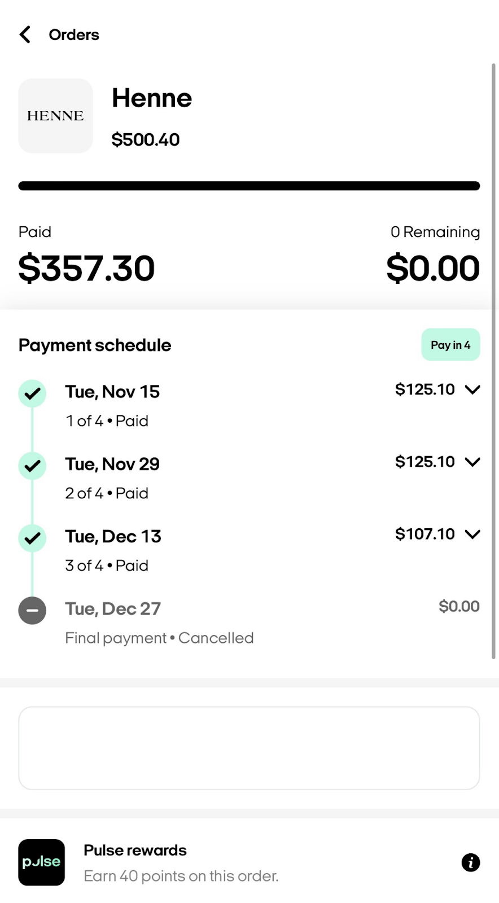Click the Dec 27 cancelled minus icon
This screenshot has width=499, height=903.
coord(32,610)
